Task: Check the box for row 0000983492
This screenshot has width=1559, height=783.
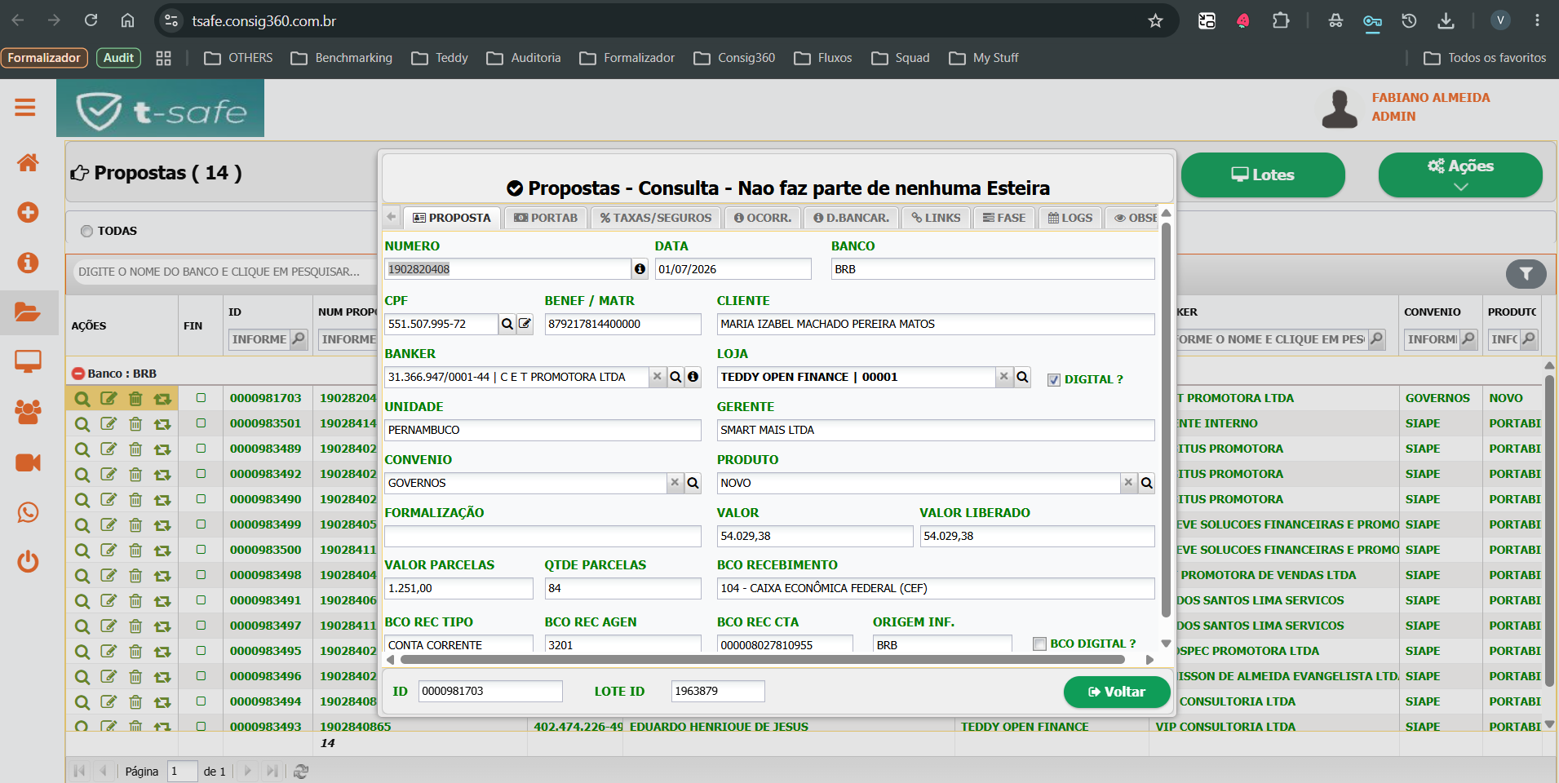Action: pyautogui.click(x=201, y=474)
